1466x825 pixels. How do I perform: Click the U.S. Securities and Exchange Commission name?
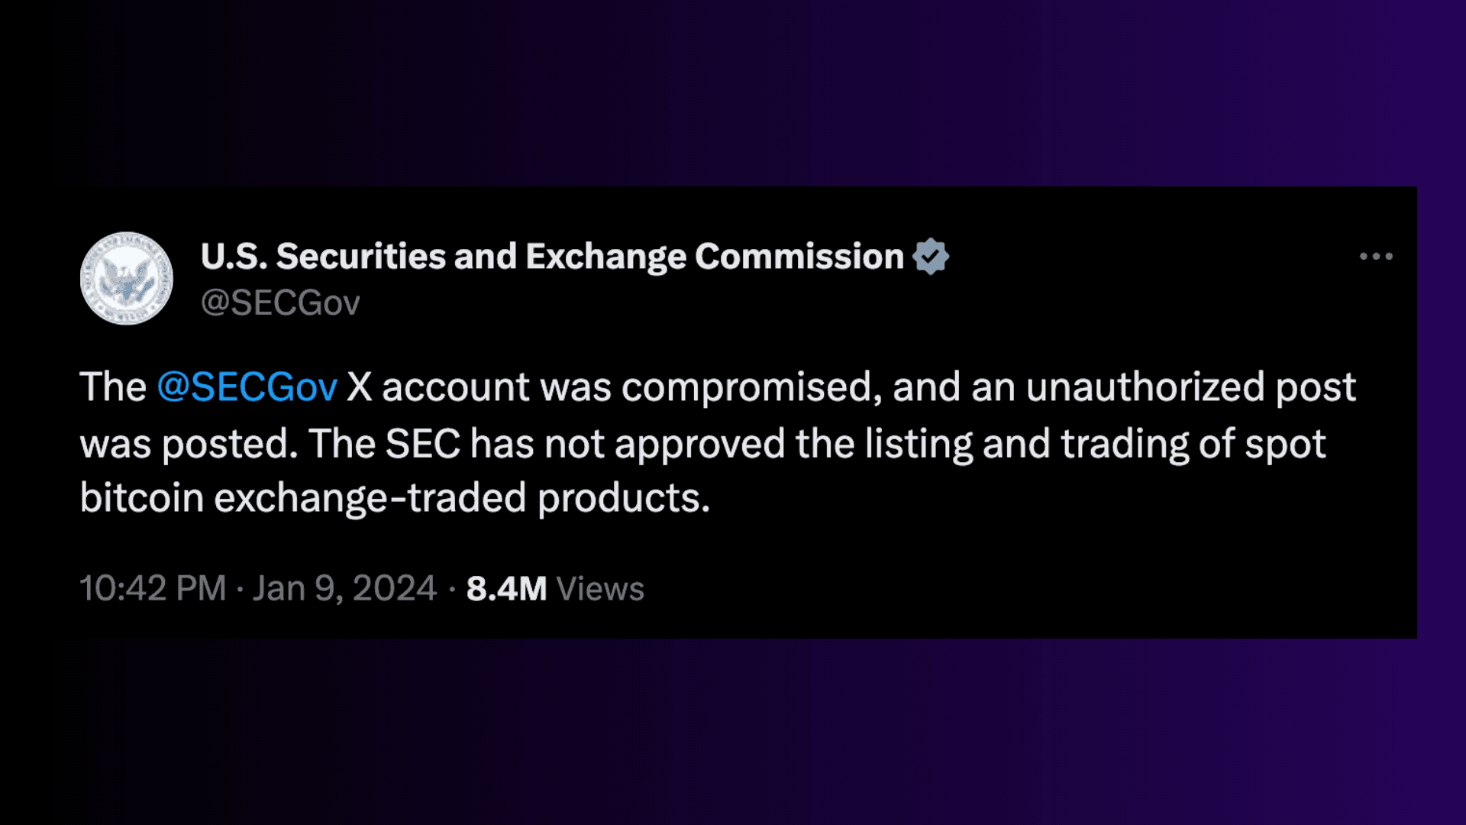tap(552, 257)
